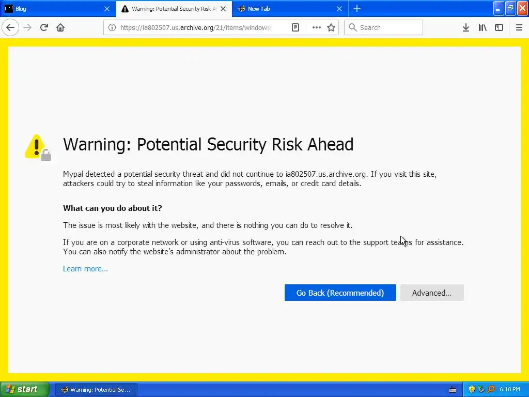Viewport: 529px width, 397px height.
Task: Click the magnifier tray icon
Action: click(x=491, y=390)
